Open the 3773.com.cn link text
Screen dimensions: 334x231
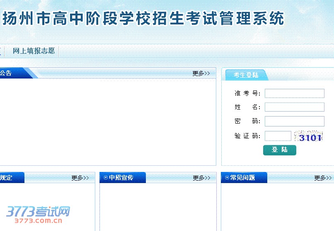[x=38, y=221]
